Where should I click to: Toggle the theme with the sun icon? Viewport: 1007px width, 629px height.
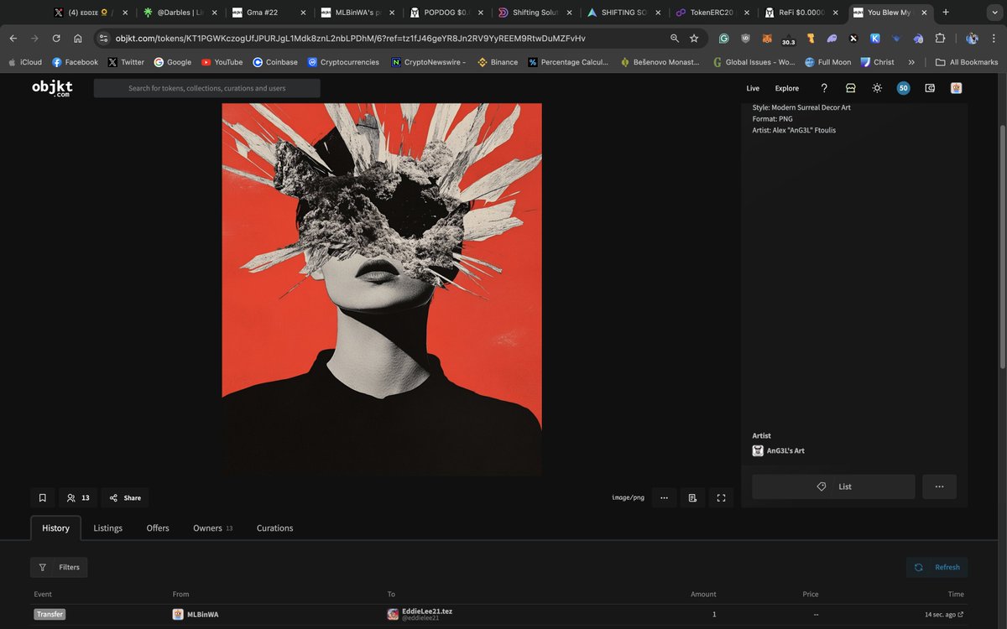tap(876, 88)
